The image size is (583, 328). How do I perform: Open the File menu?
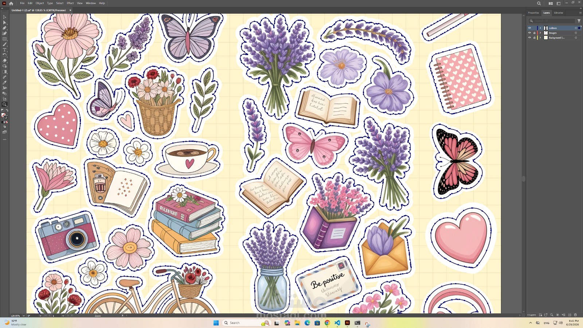point(22,3)
